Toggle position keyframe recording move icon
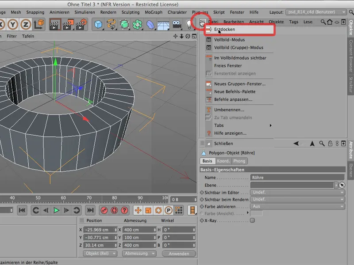354x265 pixels. click(138, 210)
